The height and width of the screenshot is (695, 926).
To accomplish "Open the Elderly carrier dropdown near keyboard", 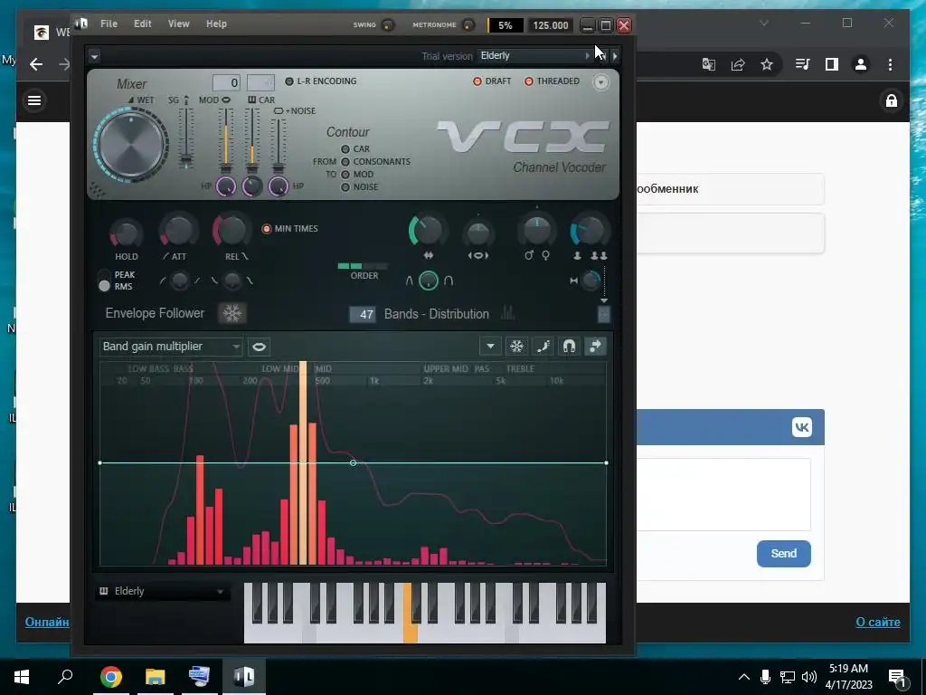I will pyautogui.click(x=162, y=591).
